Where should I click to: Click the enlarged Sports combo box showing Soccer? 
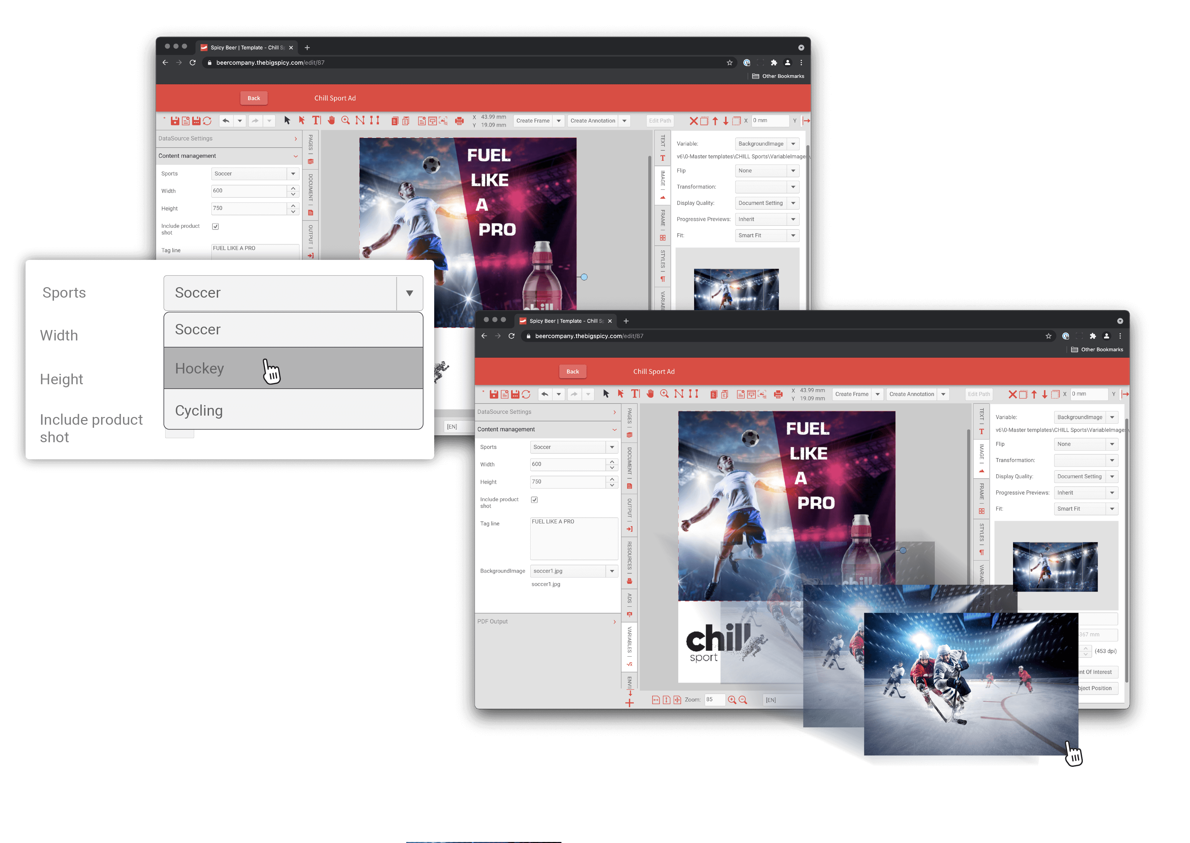293,293
